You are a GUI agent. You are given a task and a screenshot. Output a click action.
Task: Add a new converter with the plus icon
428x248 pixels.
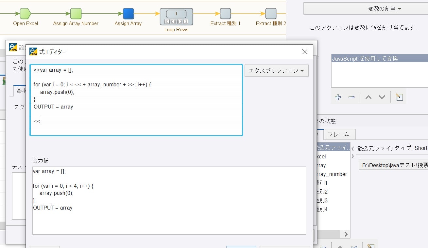point(338,97)
